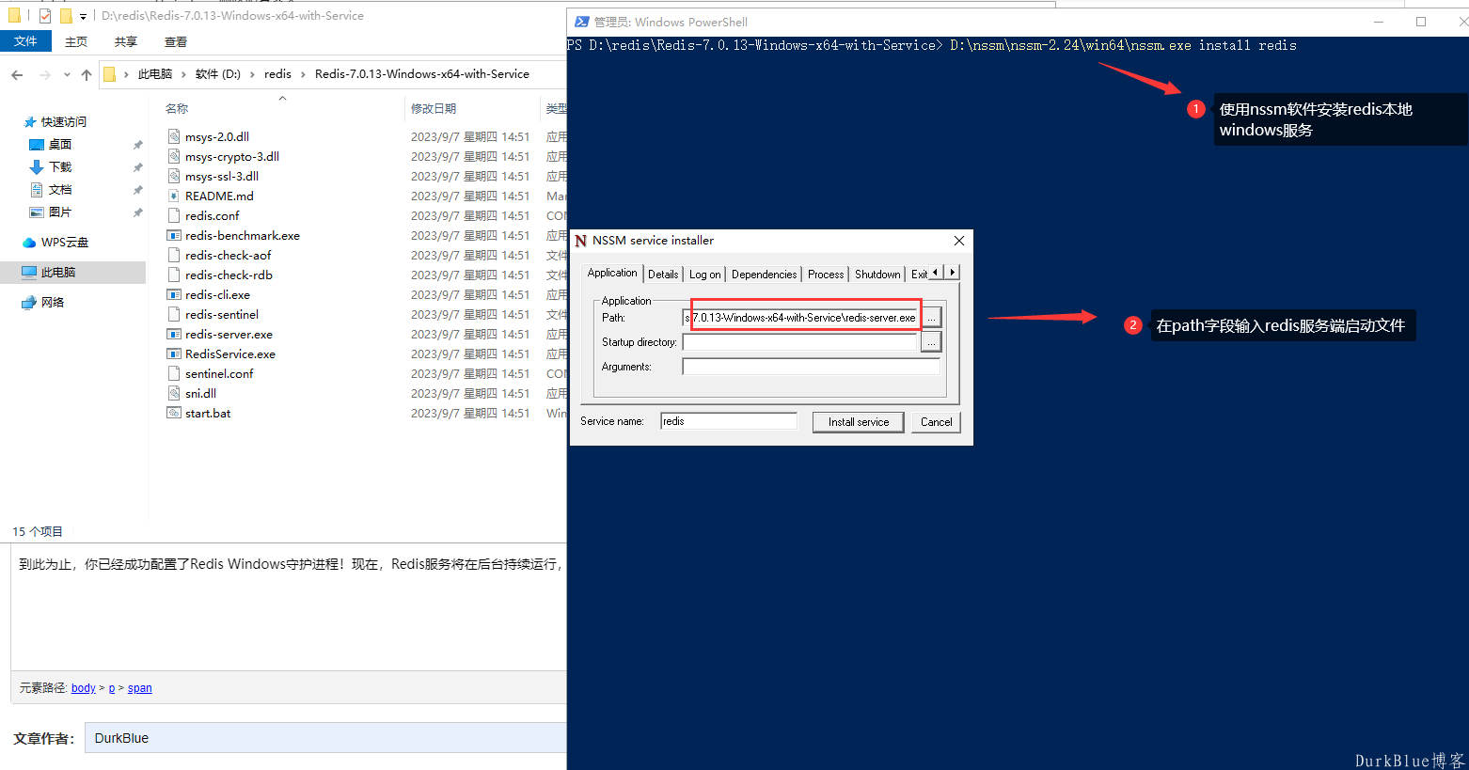Expand the chevron after 此电脑 in address bar
This screenshot has width=1469, height=770.
(183, 74)
